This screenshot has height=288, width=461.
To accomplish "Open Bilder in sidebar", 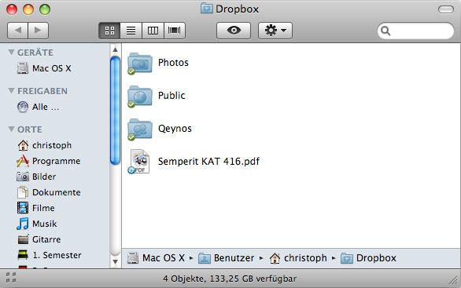I will click(36, 177).
